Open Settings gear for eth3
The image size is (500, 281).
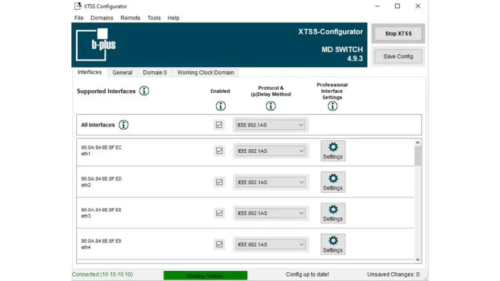[333, 213]
